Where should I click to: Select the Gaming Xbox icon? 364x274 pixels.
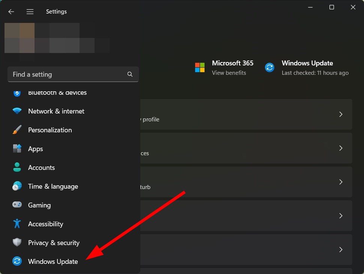17,205
